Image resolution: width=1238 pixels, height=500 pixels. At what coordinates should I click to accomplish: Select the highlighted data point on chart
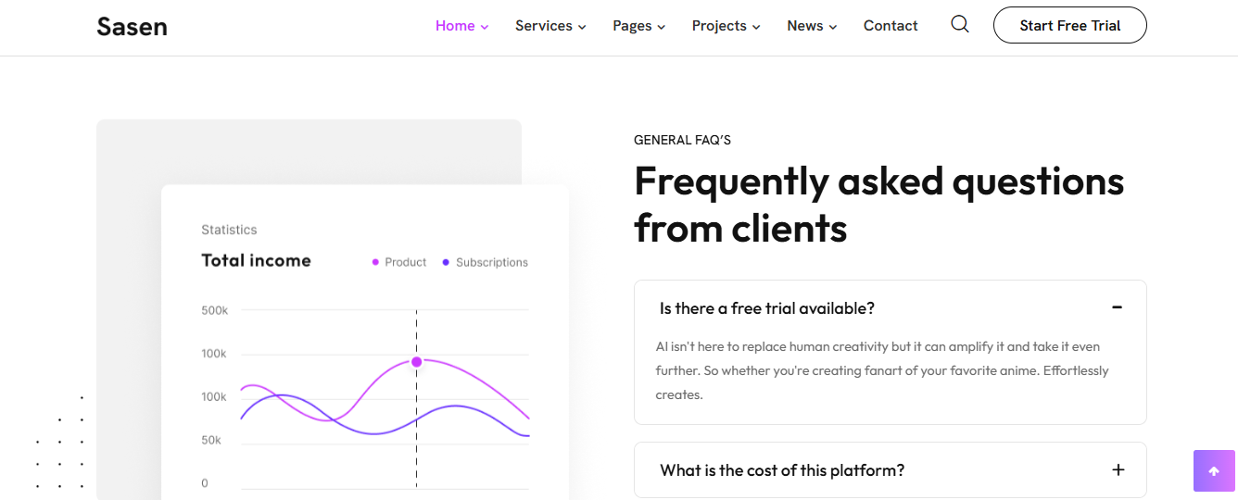(416, 362)
